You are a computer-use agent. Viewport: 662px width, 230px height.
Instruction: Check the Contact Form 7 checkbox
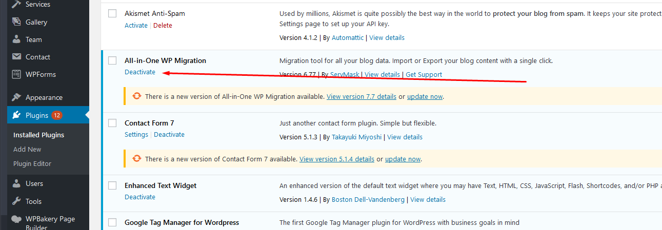coord(112,123)
